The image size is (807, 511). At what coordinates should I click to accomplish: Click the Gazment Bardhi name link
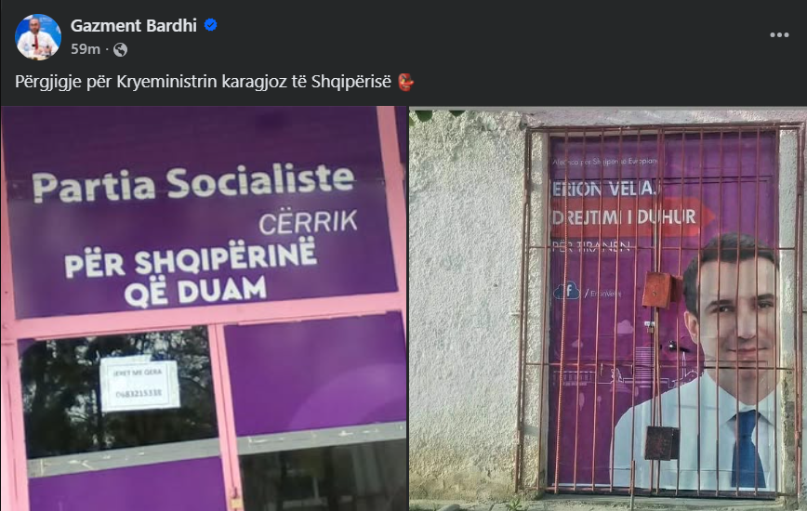tap(133, 25)
